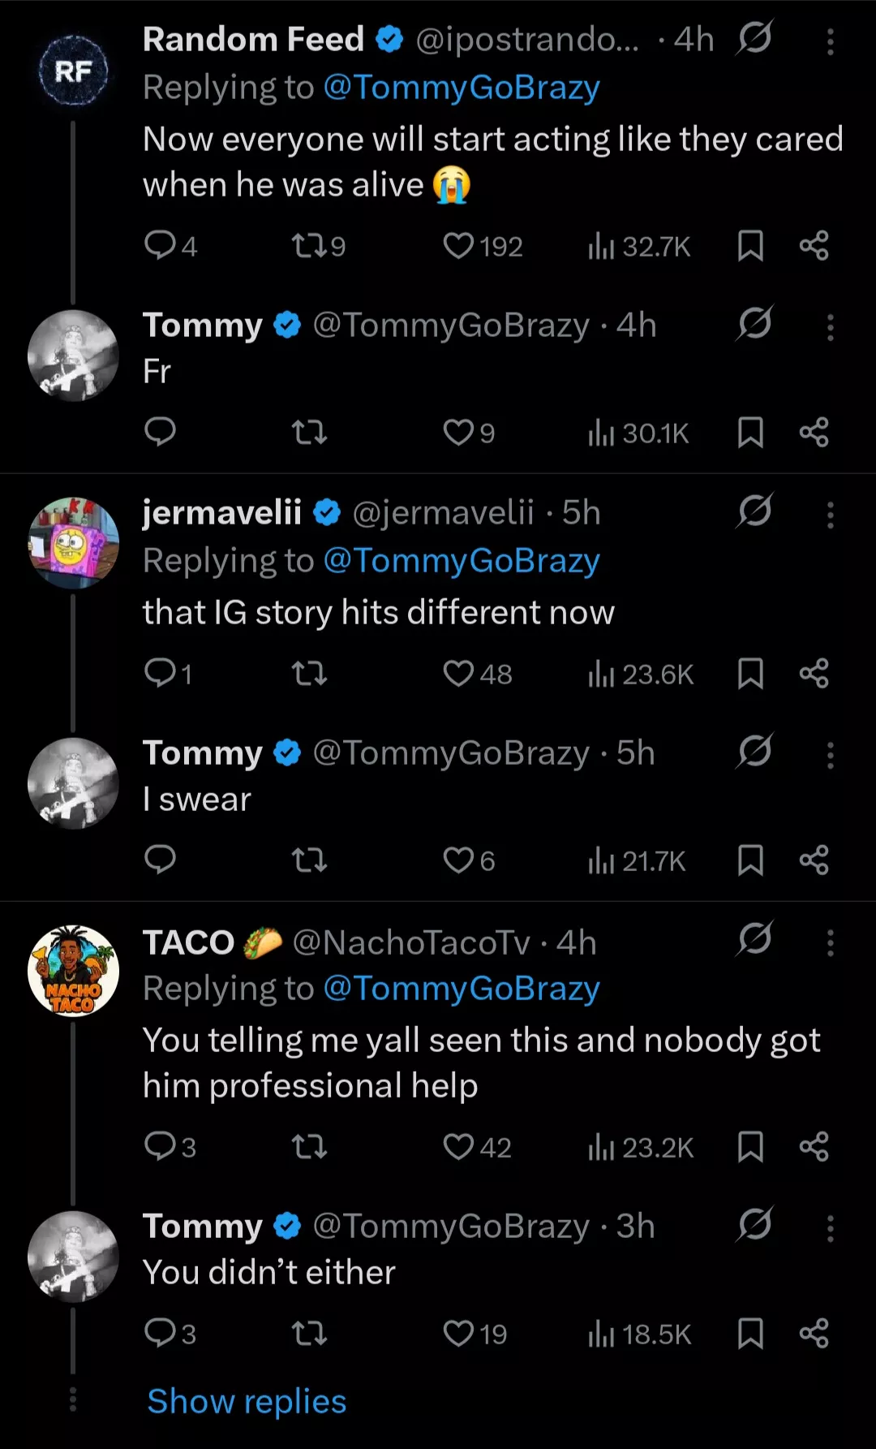Click the 32.7K view count on Random Feed's tweet
The height and width of the screenshot is (1449, 876).
(x=638, y=247)
